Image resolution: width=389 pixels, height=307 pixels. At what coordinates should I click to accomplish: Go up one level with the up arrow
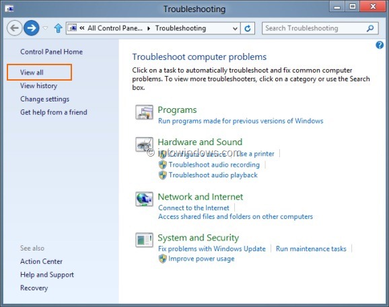[x=59, y=28]
